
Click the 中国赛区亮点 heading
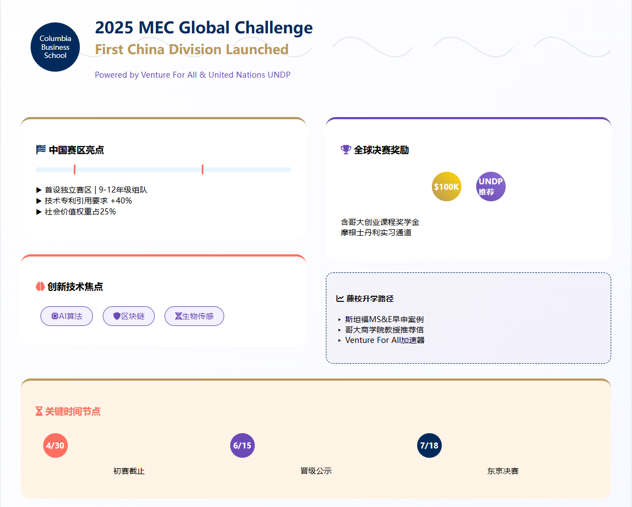click(x=77, y=150)
